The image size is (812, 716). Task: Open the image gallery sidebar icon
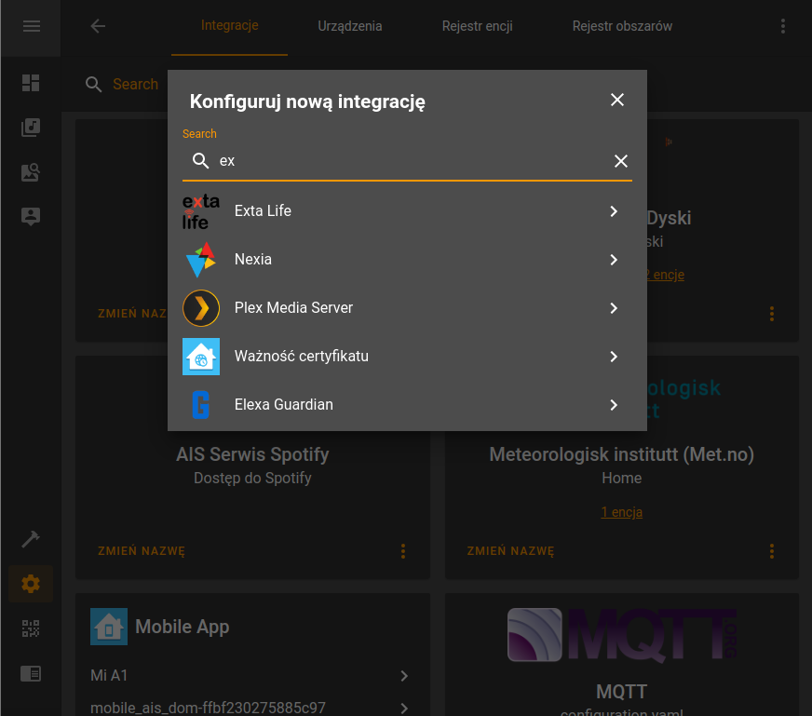[x=31, y=172]
